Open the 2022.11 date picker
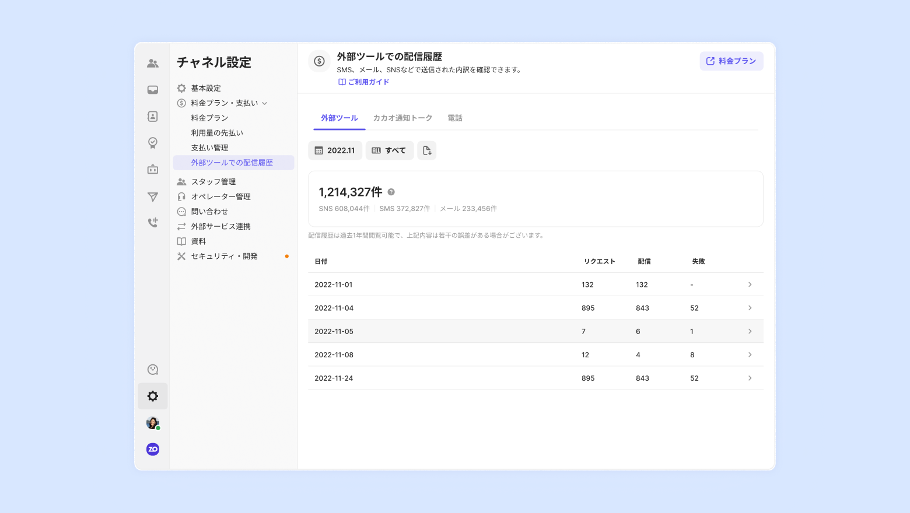Image resolution: width=910 pixels, height=513 pixels. [x=335, y=150]
